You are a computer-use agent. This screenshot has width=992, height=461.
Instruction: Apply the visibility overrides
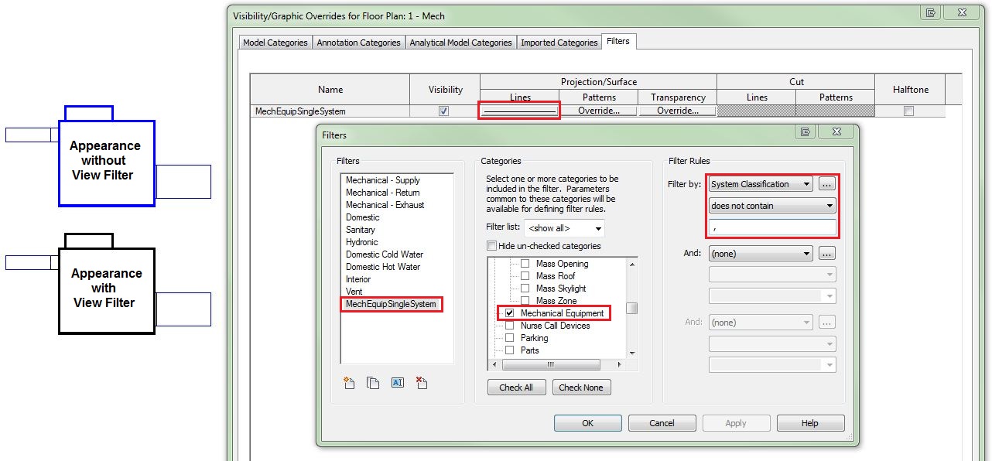point(736,422)
